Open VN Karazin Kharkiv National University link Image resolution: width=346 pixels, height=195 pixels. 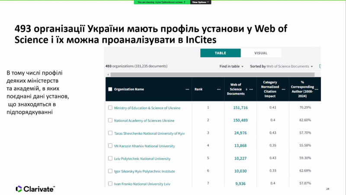pos(144,146)
